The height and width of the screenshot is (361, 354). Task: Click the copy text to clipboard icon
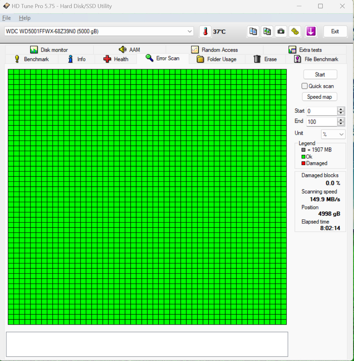point(253,31)
